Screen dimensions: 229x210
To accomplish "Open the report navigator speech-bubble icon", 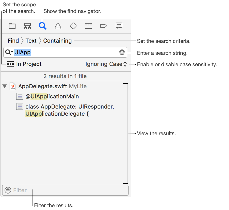I will click(119, 26).
